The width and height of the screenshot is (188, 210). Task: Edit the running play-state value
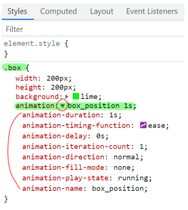point(133,178)
